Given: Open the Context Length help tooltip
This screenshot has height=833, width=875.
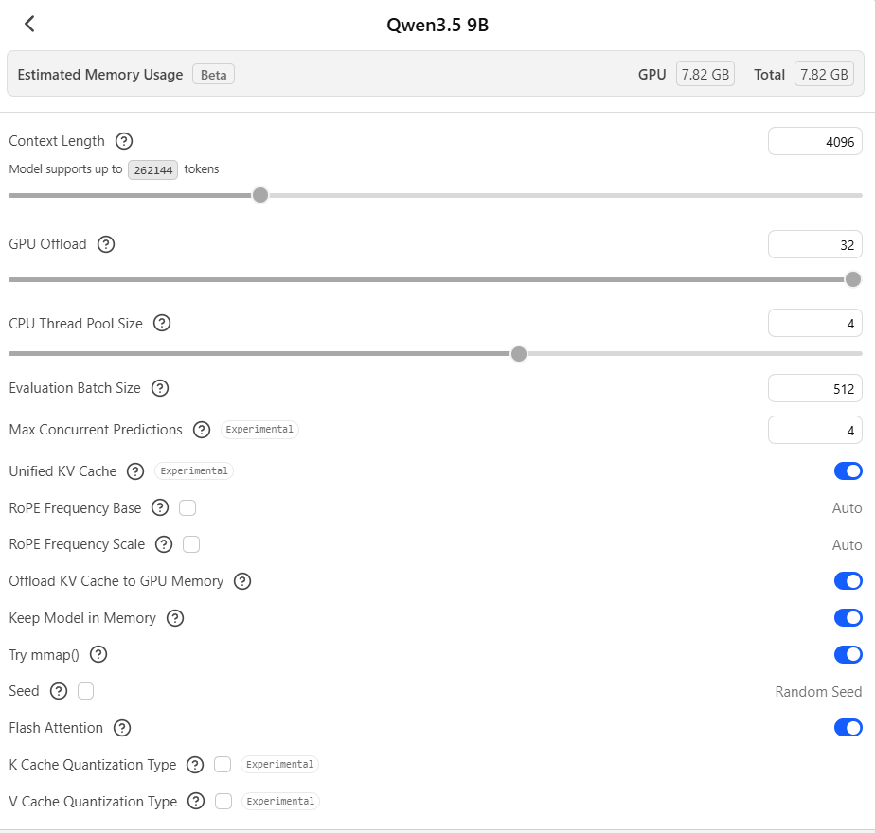Looking at the screenshot, I should coord(124,141).
